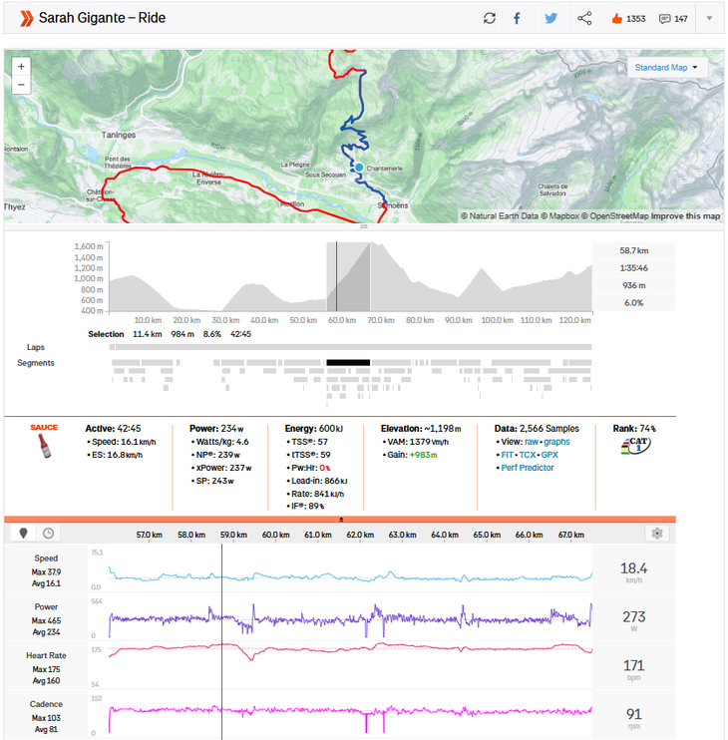Screen dimensions: 728x740
Task: Switch chart axis to time (clock icon)
Action: coord(48,534)
